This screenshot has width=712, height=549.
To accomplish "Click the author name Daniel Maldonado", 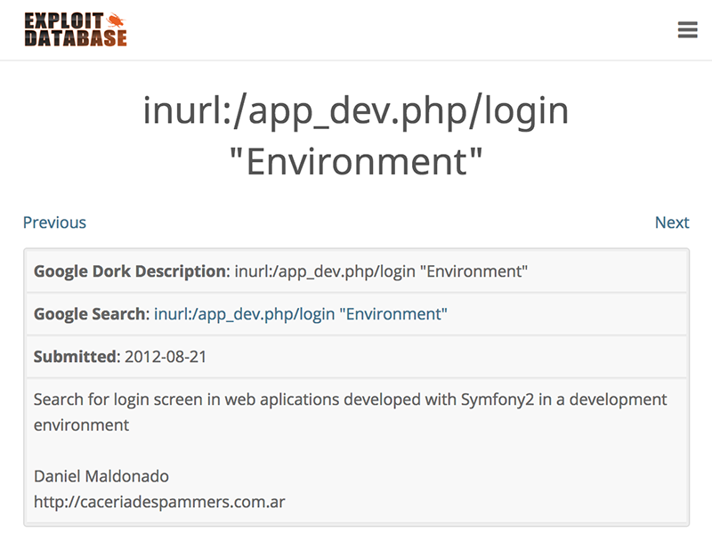I will click(101, 476).
